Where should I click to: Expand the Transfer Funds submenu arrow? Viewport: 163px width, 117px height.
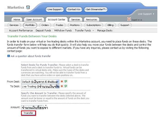click(93, 31)
